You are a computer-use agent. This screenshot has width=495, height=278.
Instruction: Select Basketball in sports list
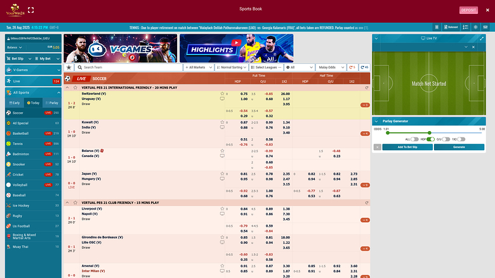(33, 134)
